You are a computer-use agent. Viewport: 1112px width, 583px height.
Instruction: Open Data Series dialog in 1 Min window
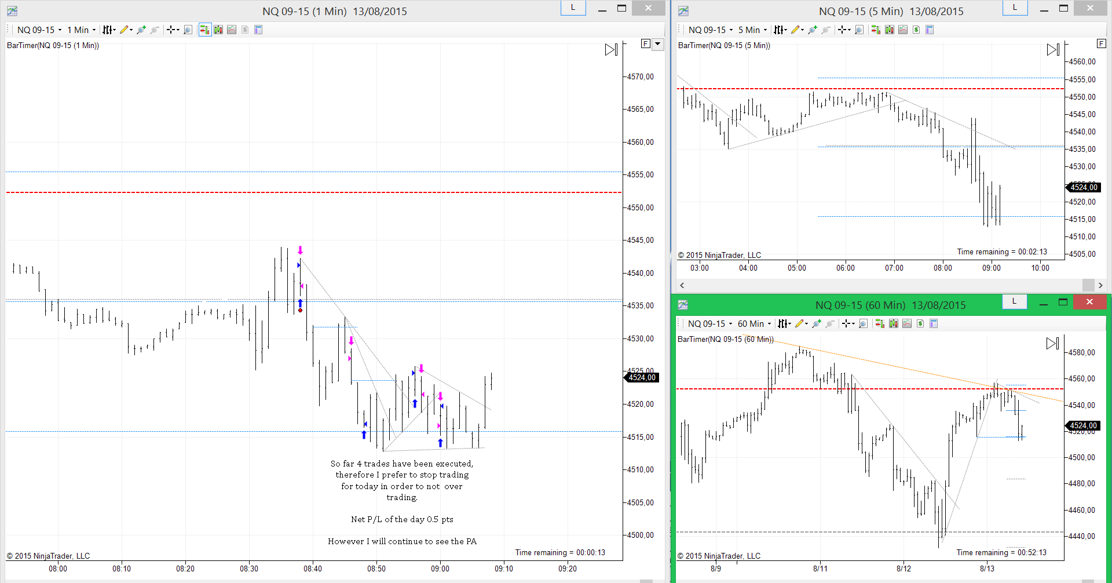click(218, 30)
